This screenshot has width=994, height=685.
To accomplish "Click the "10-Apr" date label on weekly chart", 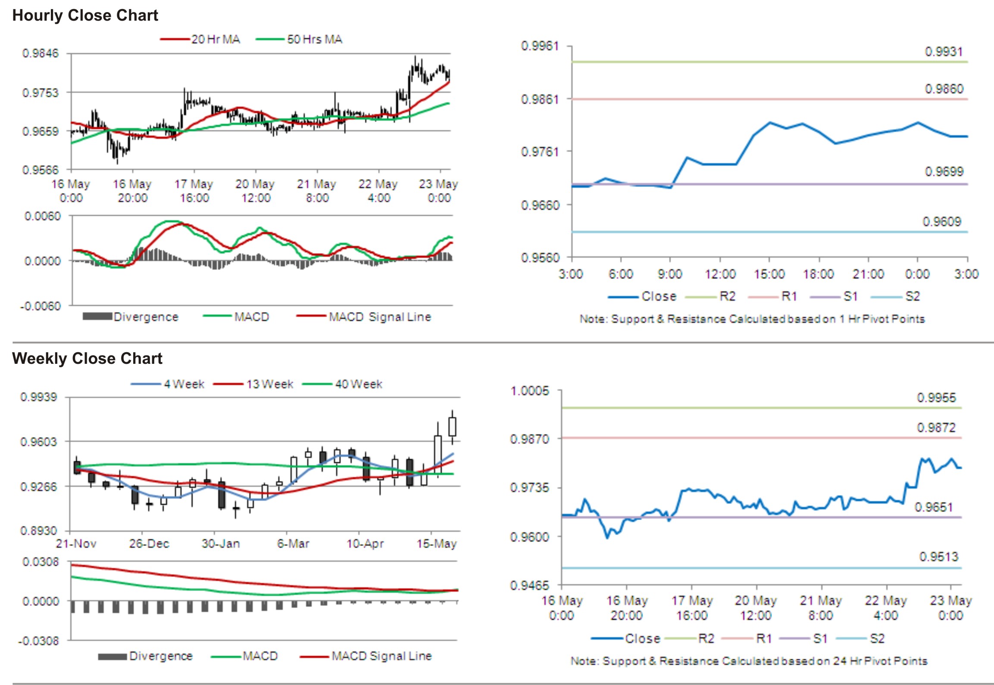I will [x=366, y=544].
